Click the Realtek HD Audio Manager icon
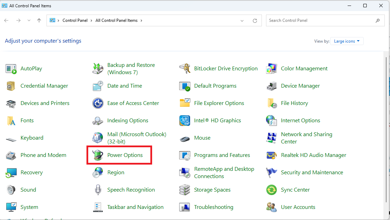 pyautogui.click(x=271, y=156)
